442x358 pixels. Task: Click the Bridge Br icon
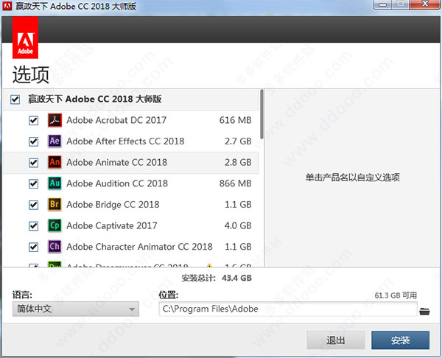point(55,204)
